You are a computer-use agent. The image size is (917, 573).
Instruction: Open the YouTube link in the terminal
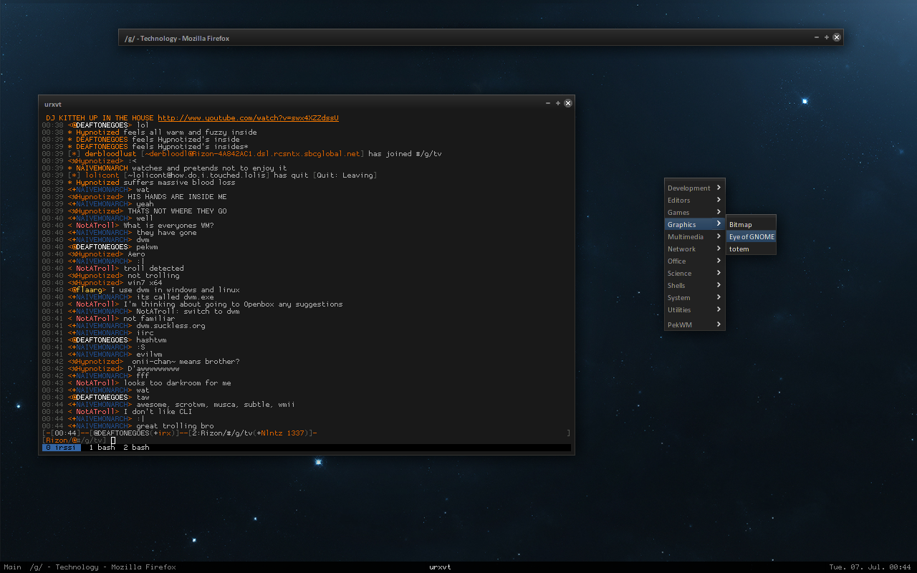[248, 118]
